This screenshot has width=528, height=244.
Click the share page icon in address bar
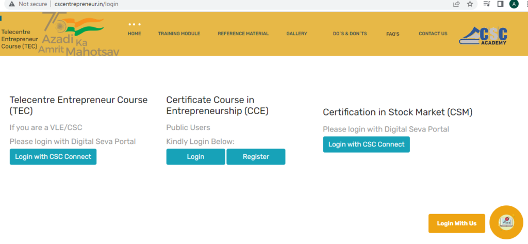pyautogui.click(x=456, y=4)
